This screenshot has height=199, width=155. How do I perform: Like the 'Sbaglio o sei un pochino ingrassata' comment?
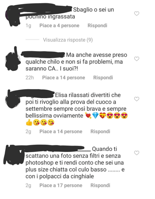(x=136, y=14)
